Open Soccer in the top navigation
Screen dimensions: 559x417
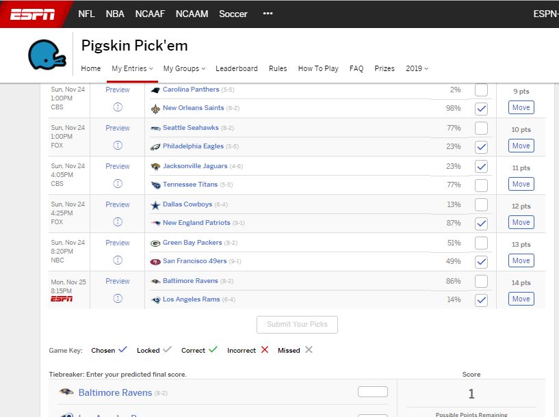point(233,14)
